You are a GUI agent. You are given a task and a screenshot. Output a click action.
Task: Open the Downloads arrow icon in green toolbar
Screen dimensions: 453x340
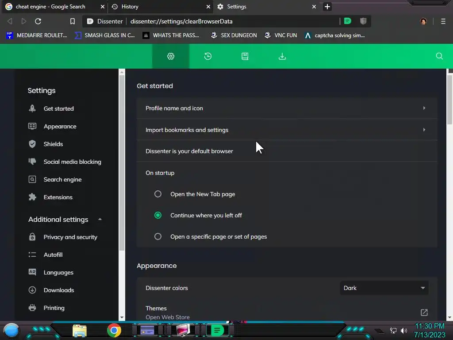(x=282, y=56)
